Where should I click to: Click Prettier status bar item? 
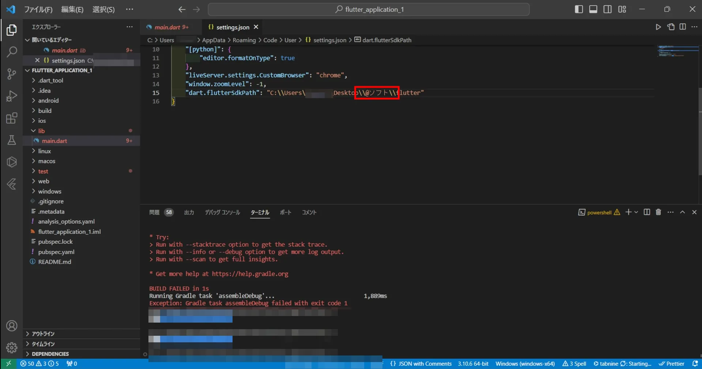coord(672,364)
